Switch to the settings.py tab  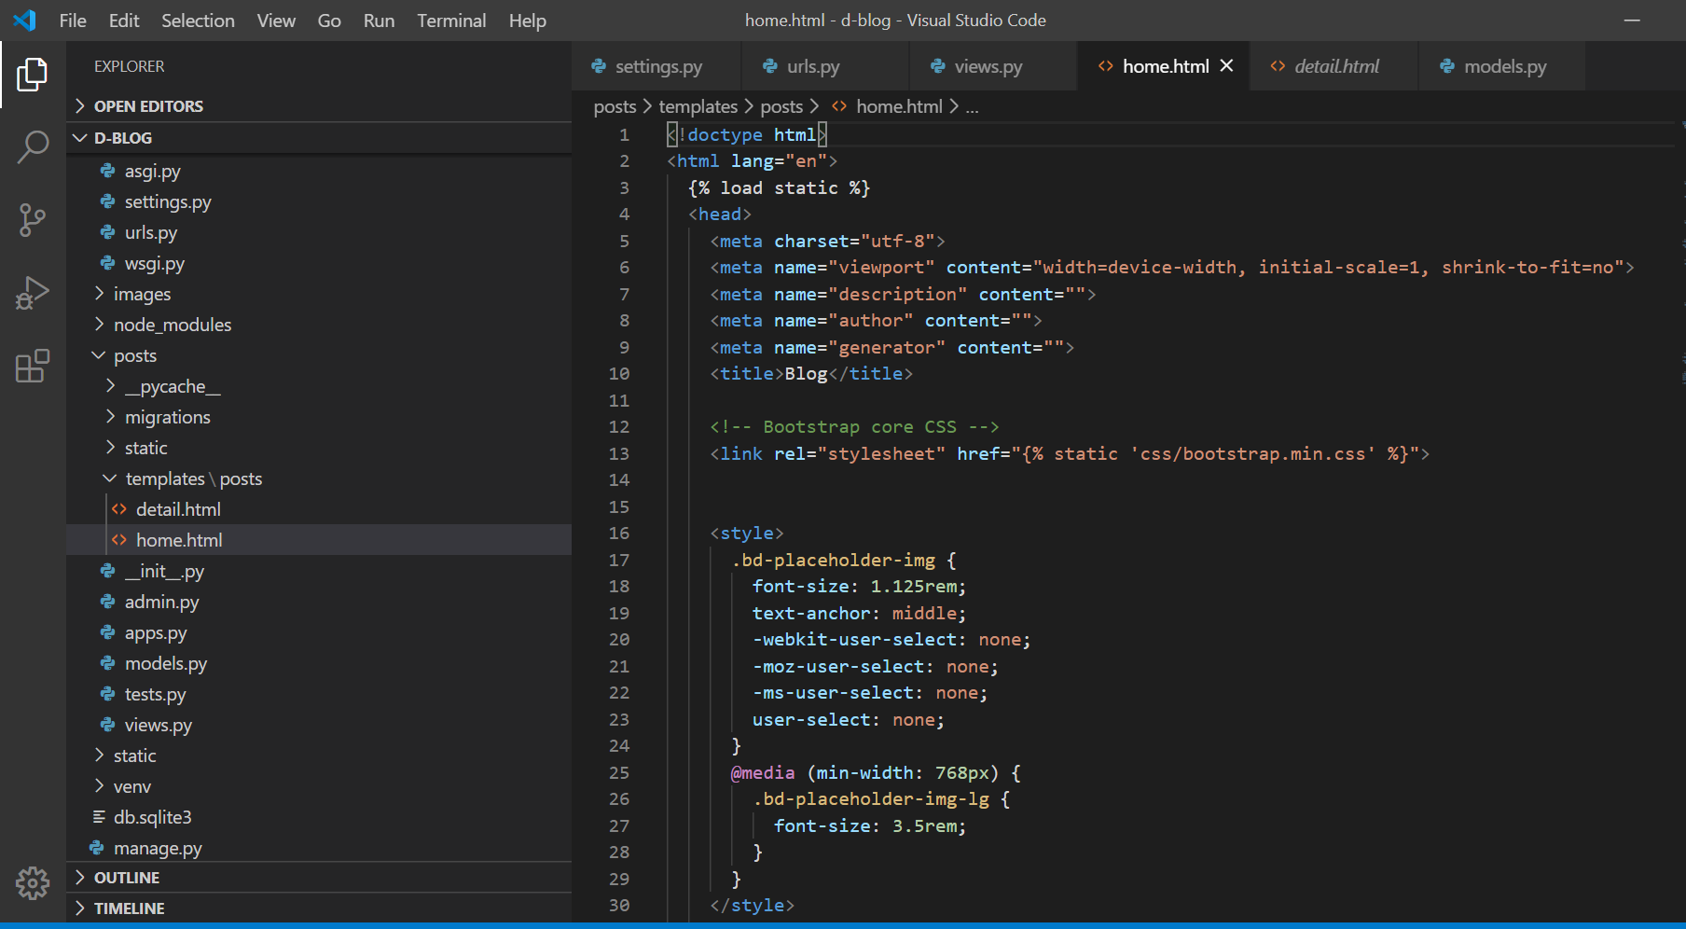pyautogui.click(x=656, y=66)
